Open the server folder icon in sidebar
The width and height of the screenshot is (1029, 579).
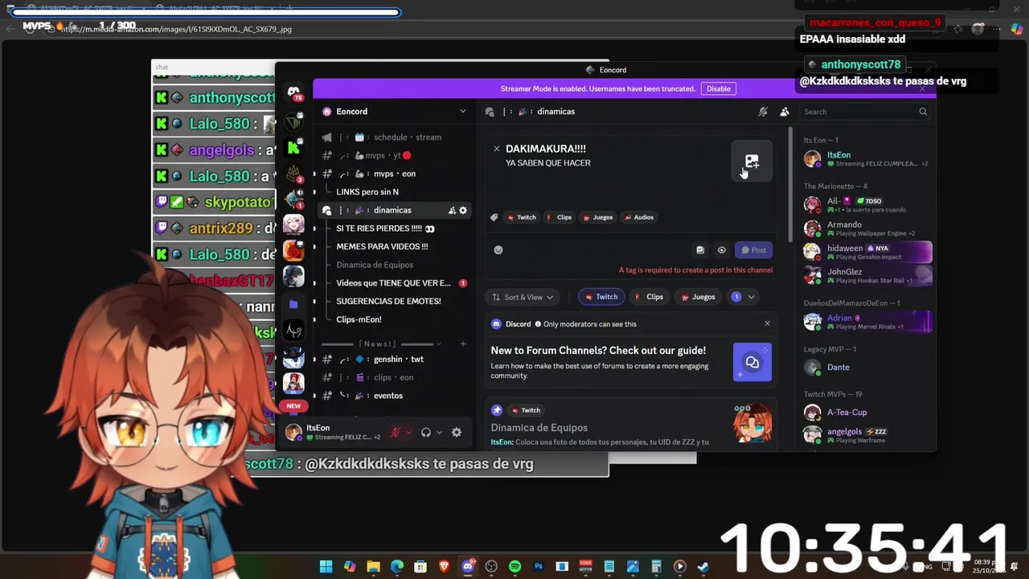click(x=293, y=304)
